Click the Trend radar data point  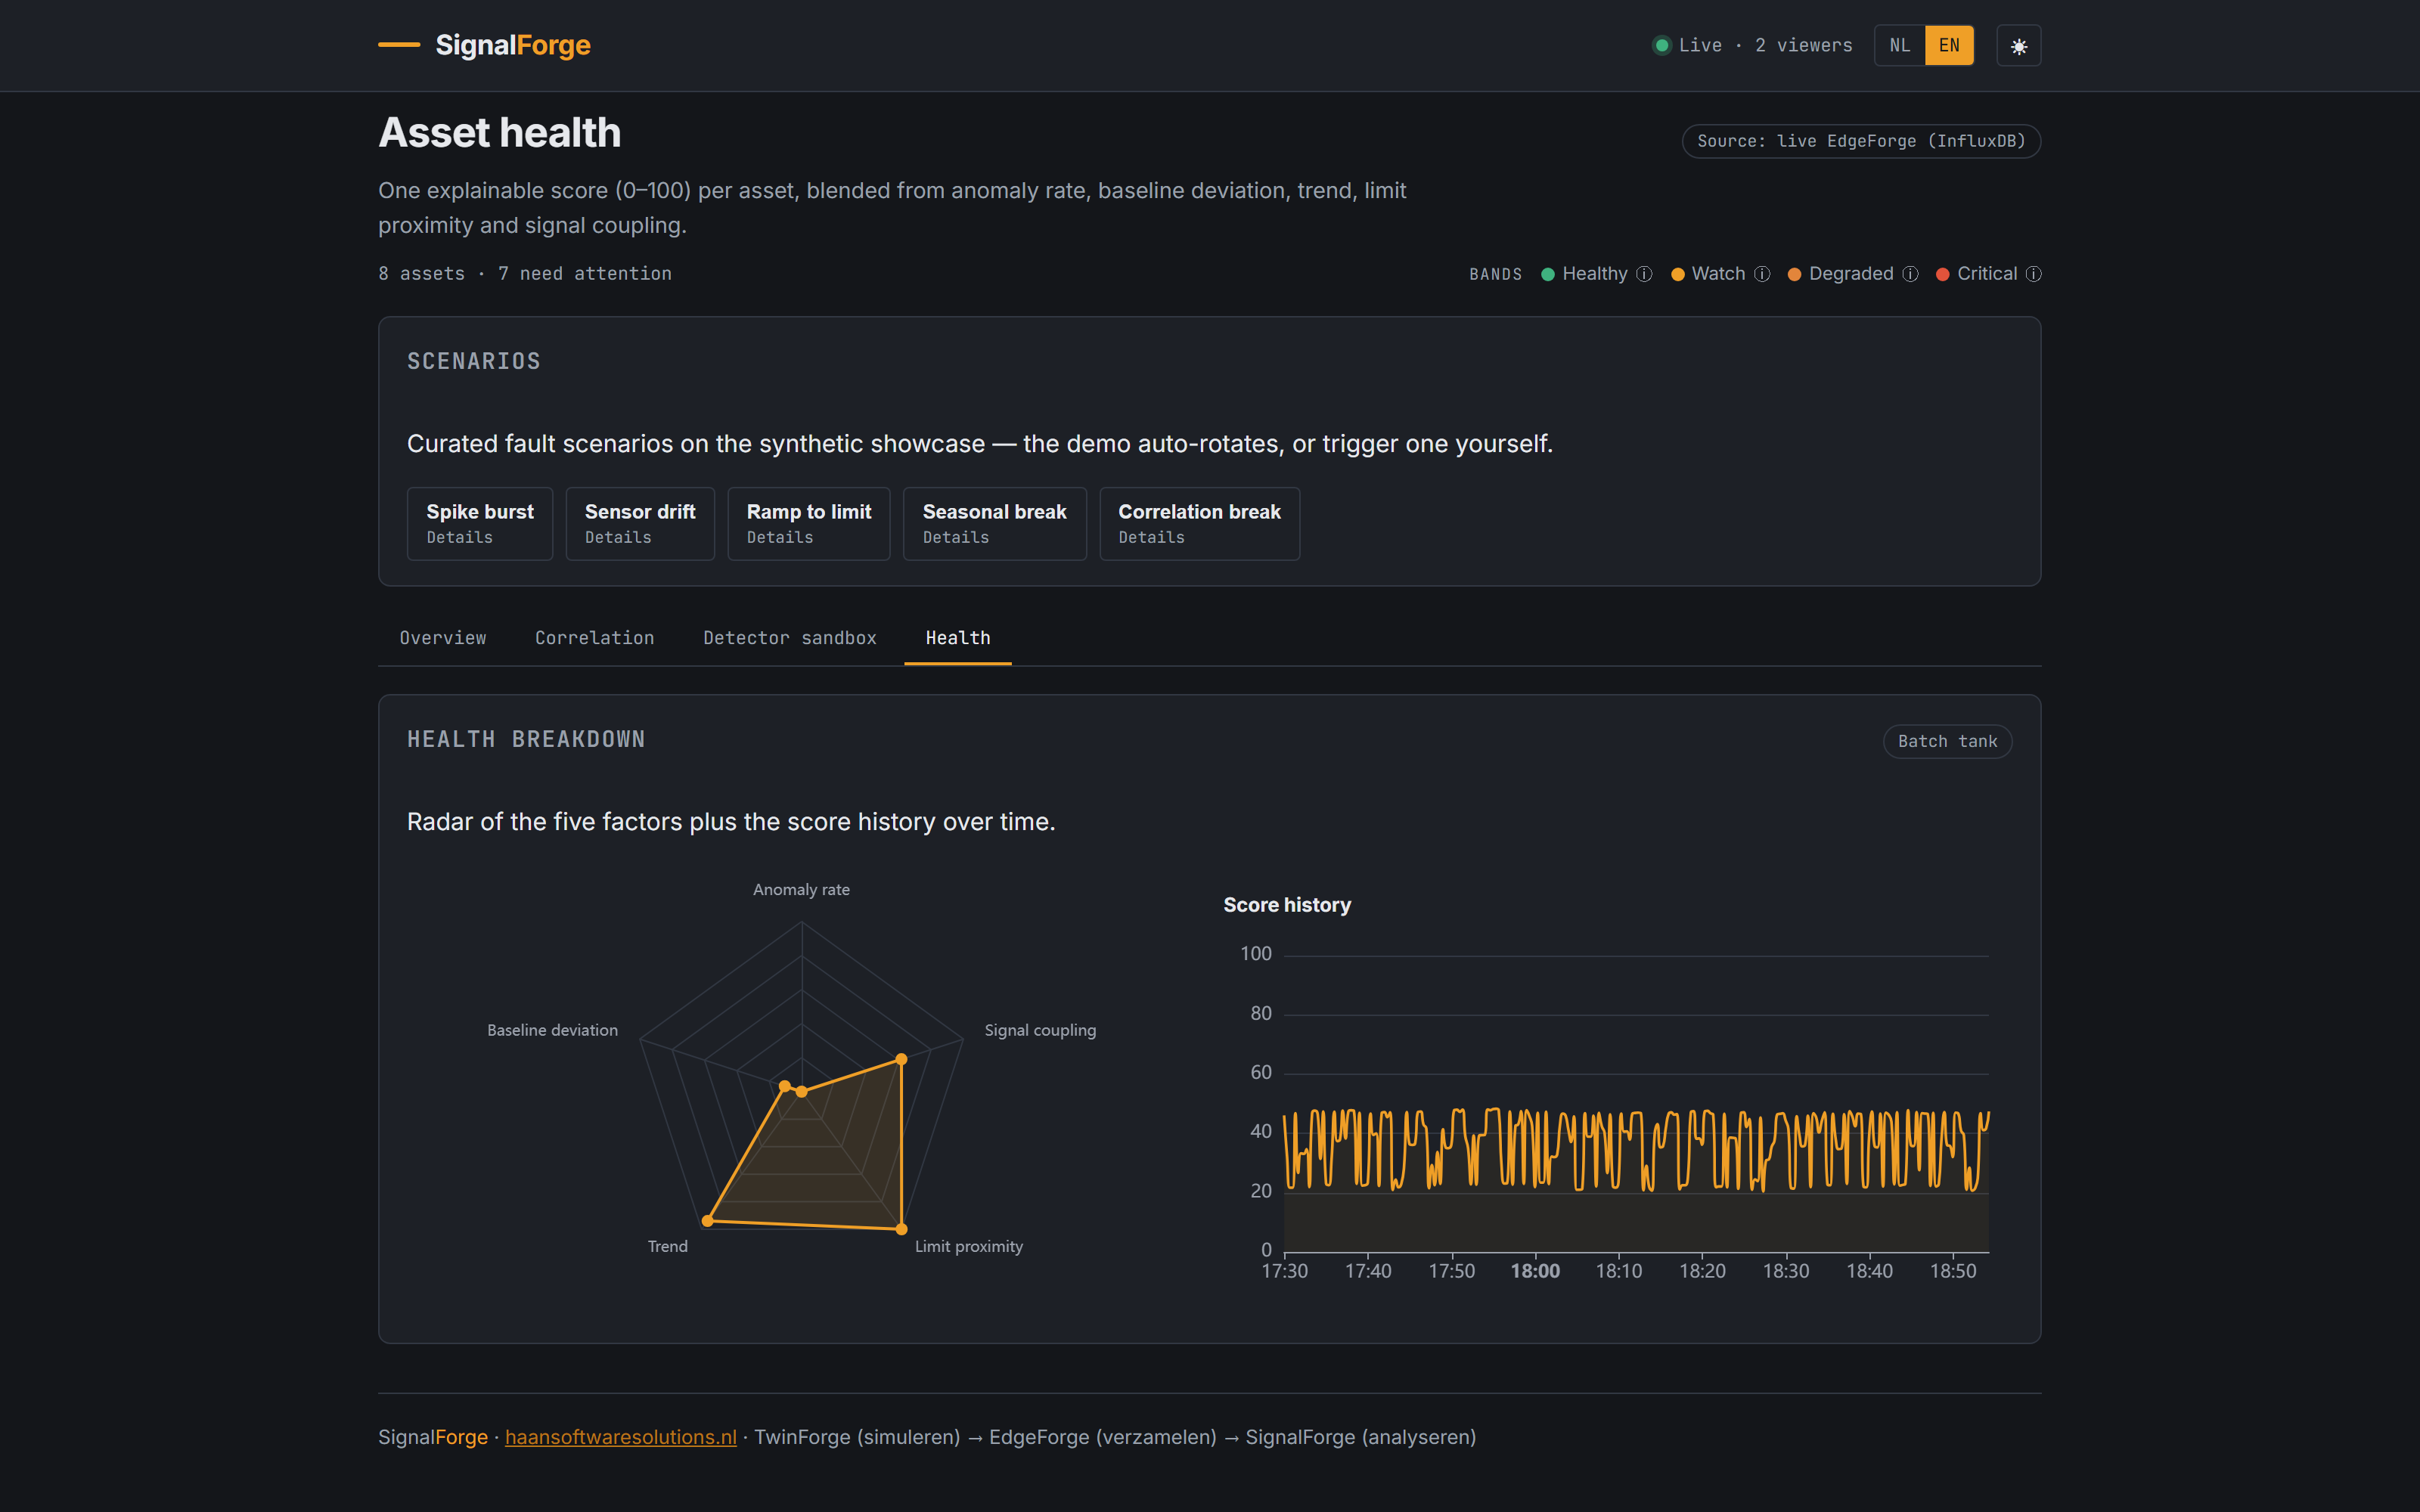click(707, 1221)
